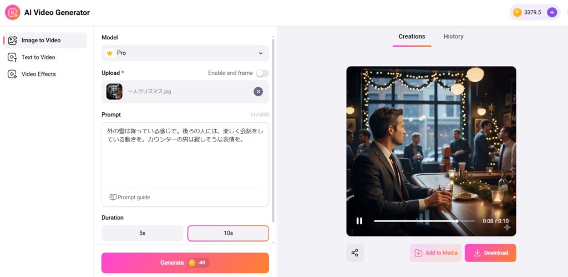Select the 5s duration option

coord(143,233)
